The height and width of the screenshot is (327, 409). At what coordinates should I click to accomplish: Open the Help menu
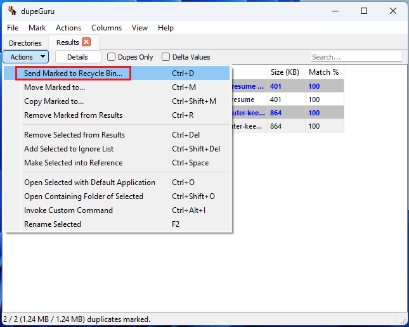pyautogui.click(x=166, y=28)
